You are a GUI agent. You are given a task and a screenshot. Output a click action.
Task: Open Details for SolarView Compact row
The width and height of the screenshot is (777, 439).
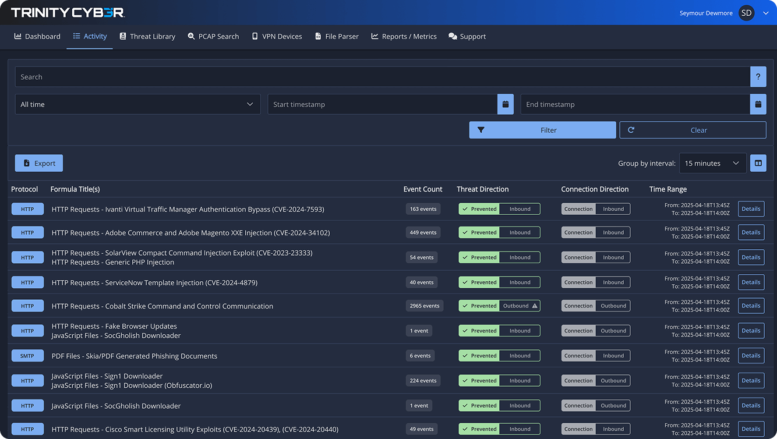[751, 257]
